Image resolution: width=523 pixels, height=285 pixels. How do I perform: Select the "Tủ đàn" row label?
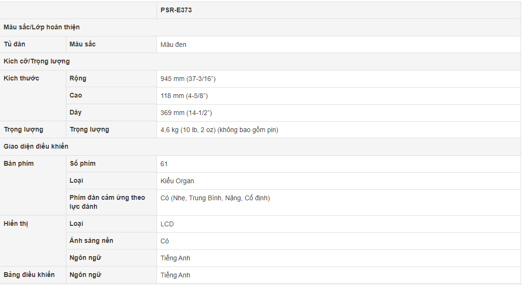tap(14, 44)
